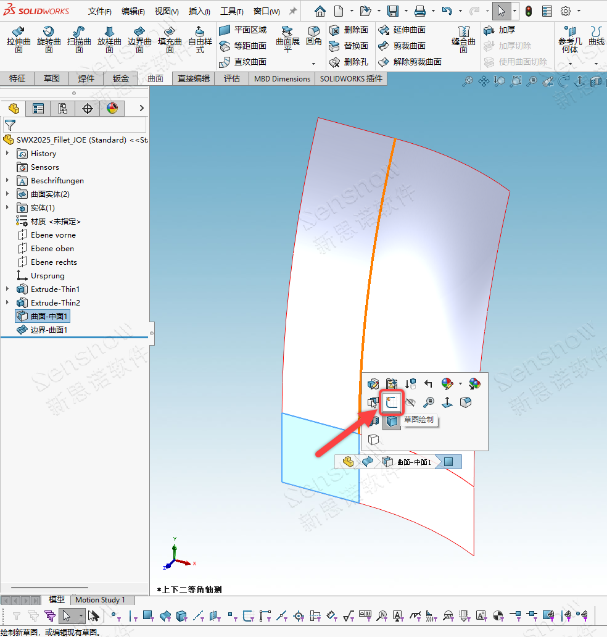Click the Edit Appearance color ball icon
Viewport: 607px width, 637px height.
click(x=447, y=384)
